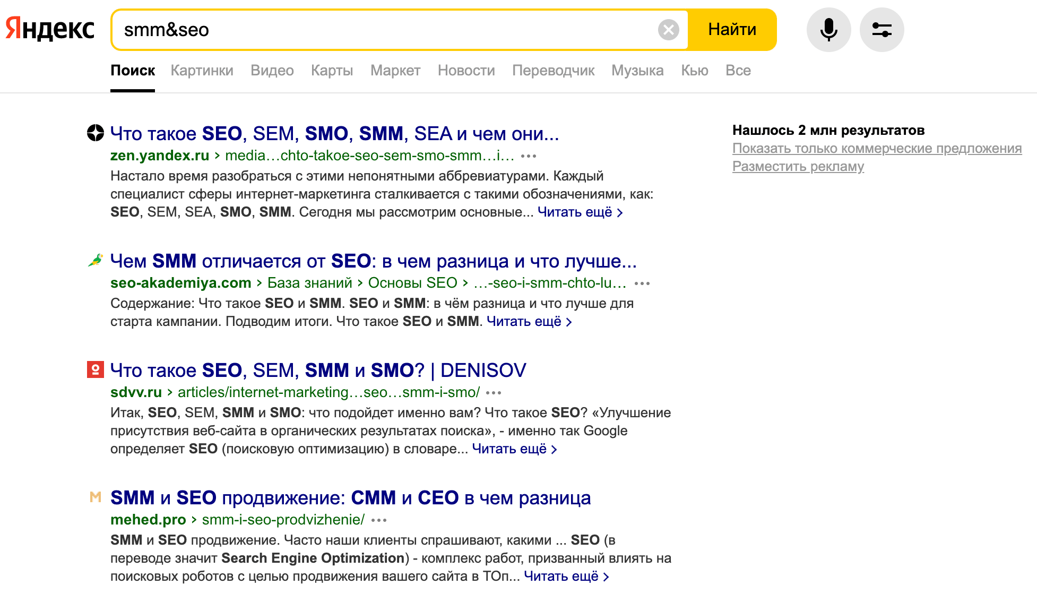Open the Музыка tab
Viewport: 1037px width, 602px height.
[x=637, y=71]
